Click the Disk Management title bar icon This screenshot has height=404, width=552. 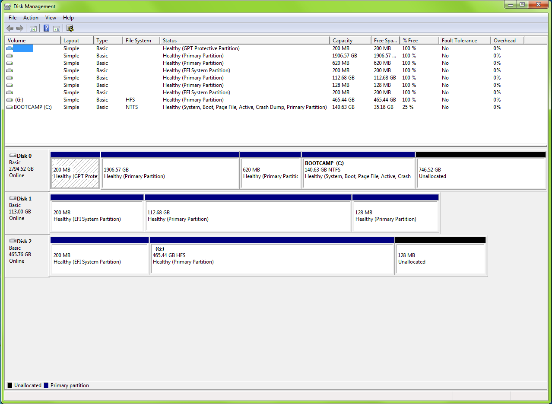[x=7, y=6]
